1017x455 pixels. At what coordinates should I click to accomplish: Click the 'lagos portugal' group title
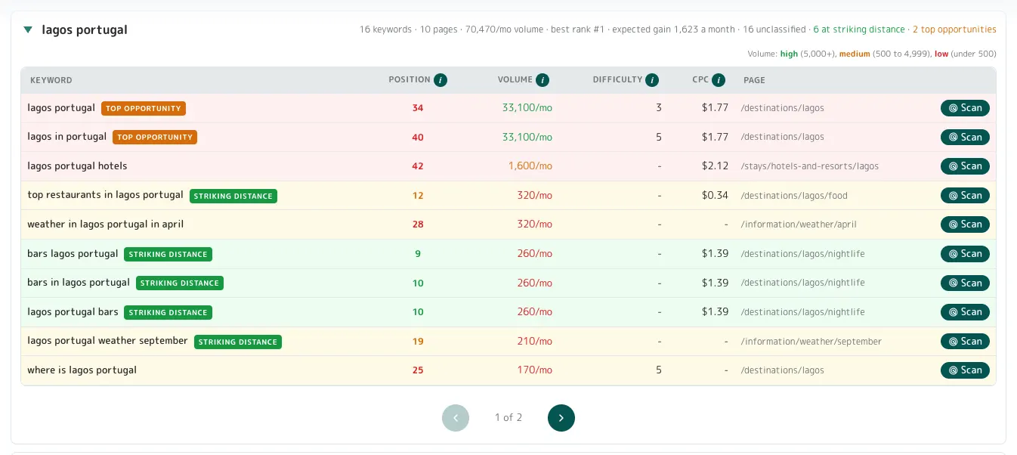coord(85,30)
